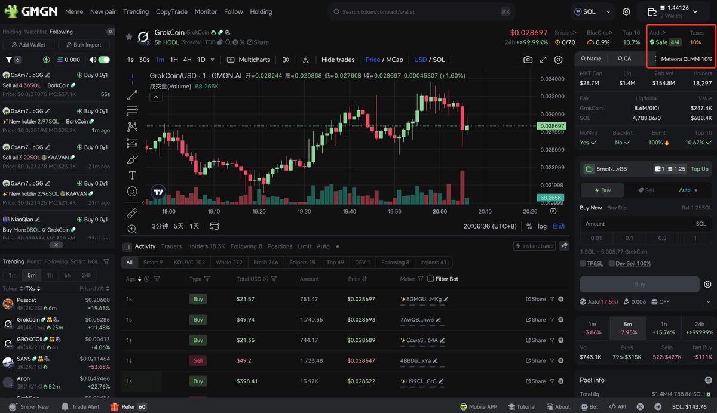Image resolution: width=717 pixels, height=413 pixels.
Task: Filter the trending list with funnel icon
Action: tap(106, 261)
